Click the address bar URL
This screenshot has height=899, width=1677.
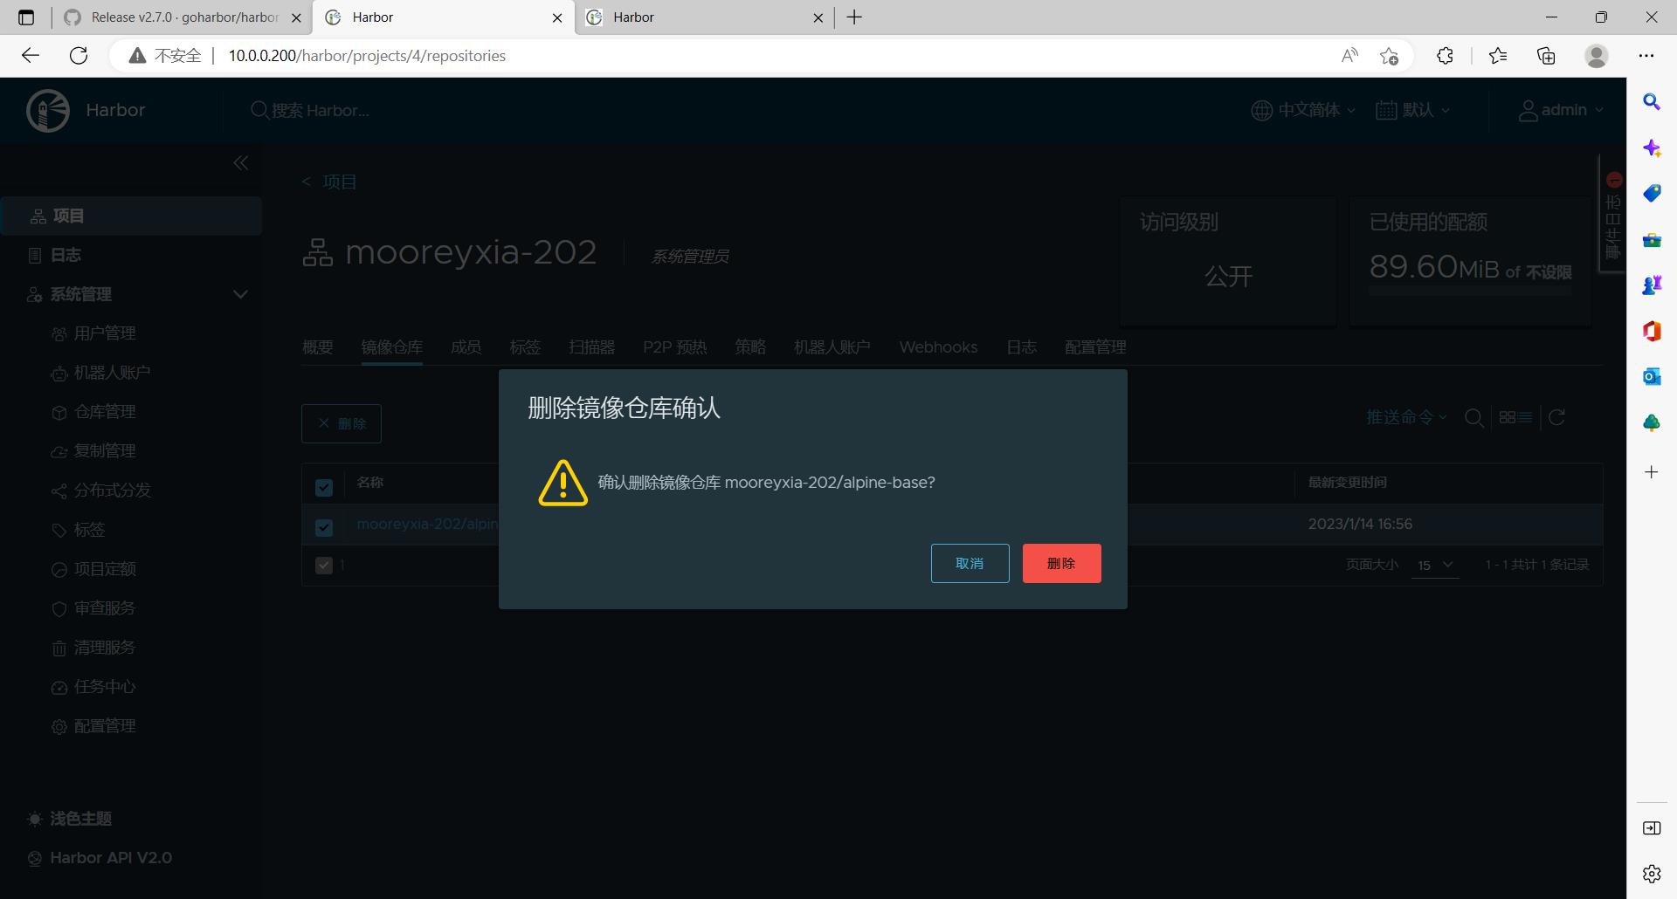(367, 56)
